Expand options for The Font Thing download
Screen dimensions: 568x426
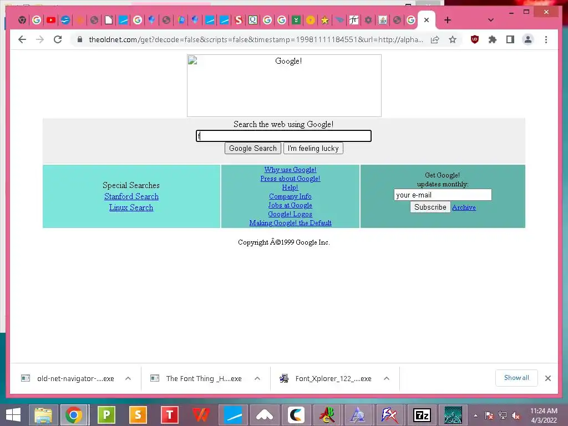(257, 378)
